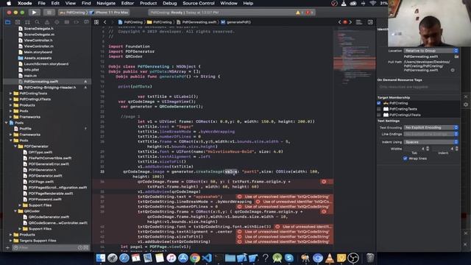Viewport: 471px width, 265px height.
Task: Jump to previous issue arrow in jump bar
Action: point(339,22)
